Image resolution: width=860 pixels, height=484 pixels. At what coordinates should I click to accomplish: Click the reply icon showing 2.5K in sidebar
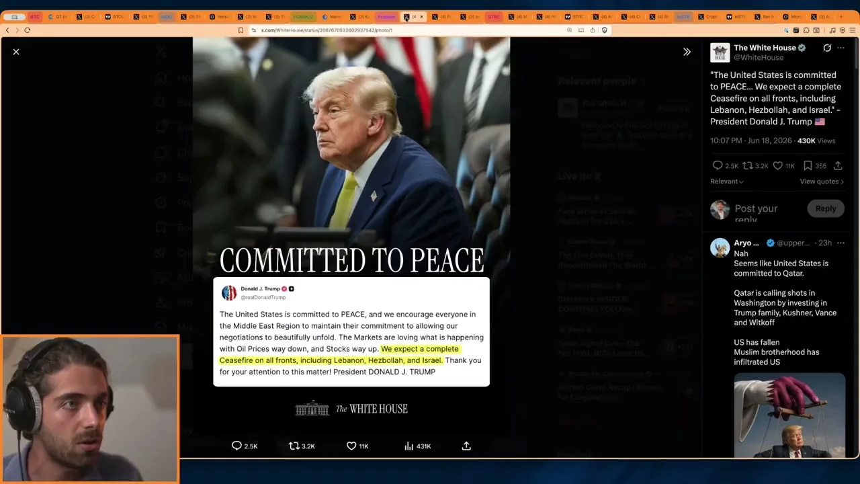tap(718, 165)
